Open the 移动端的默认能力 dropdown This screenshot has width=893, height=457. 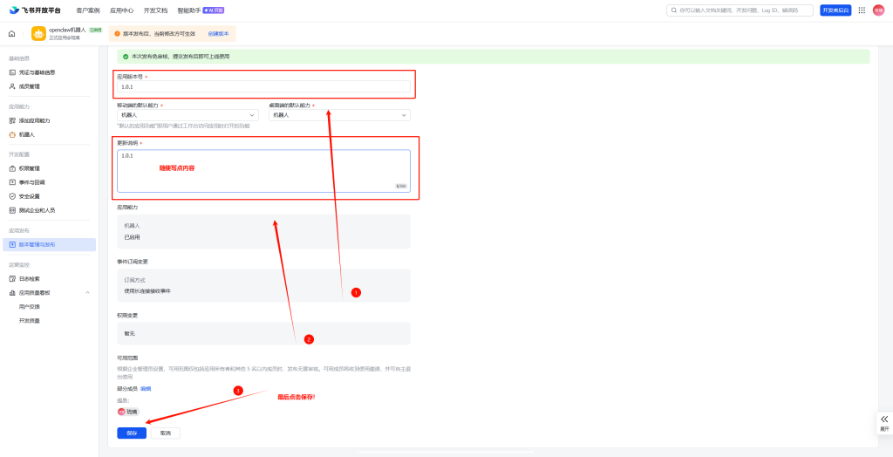[x=187, y=115]
